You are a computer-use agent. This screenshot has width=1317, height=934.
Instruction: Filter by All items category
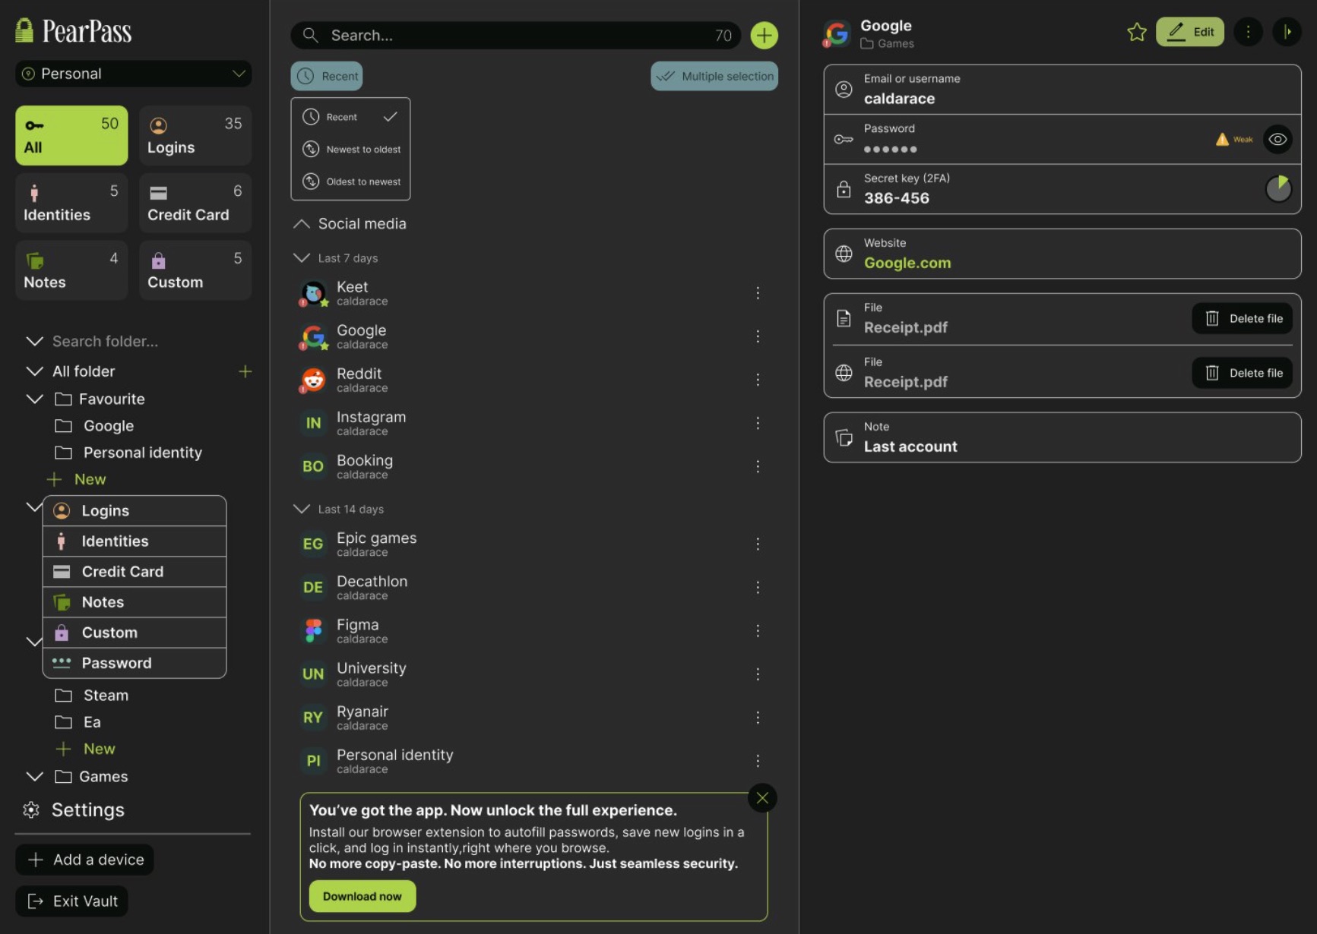point(71,135)
